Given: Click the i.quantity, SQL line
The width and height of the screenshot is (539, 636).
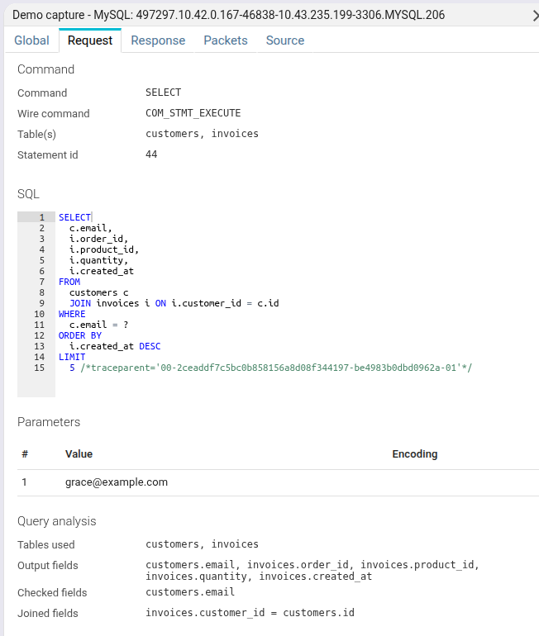Looking at the screenshot, I should point(98,260).
